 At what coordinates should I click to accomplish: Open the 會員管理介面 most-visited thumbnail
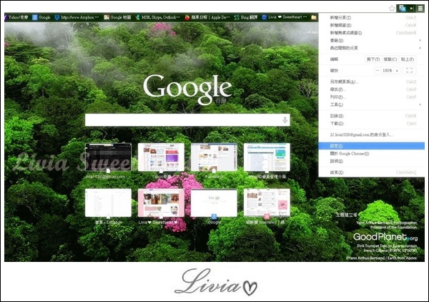tap(267, 157)
